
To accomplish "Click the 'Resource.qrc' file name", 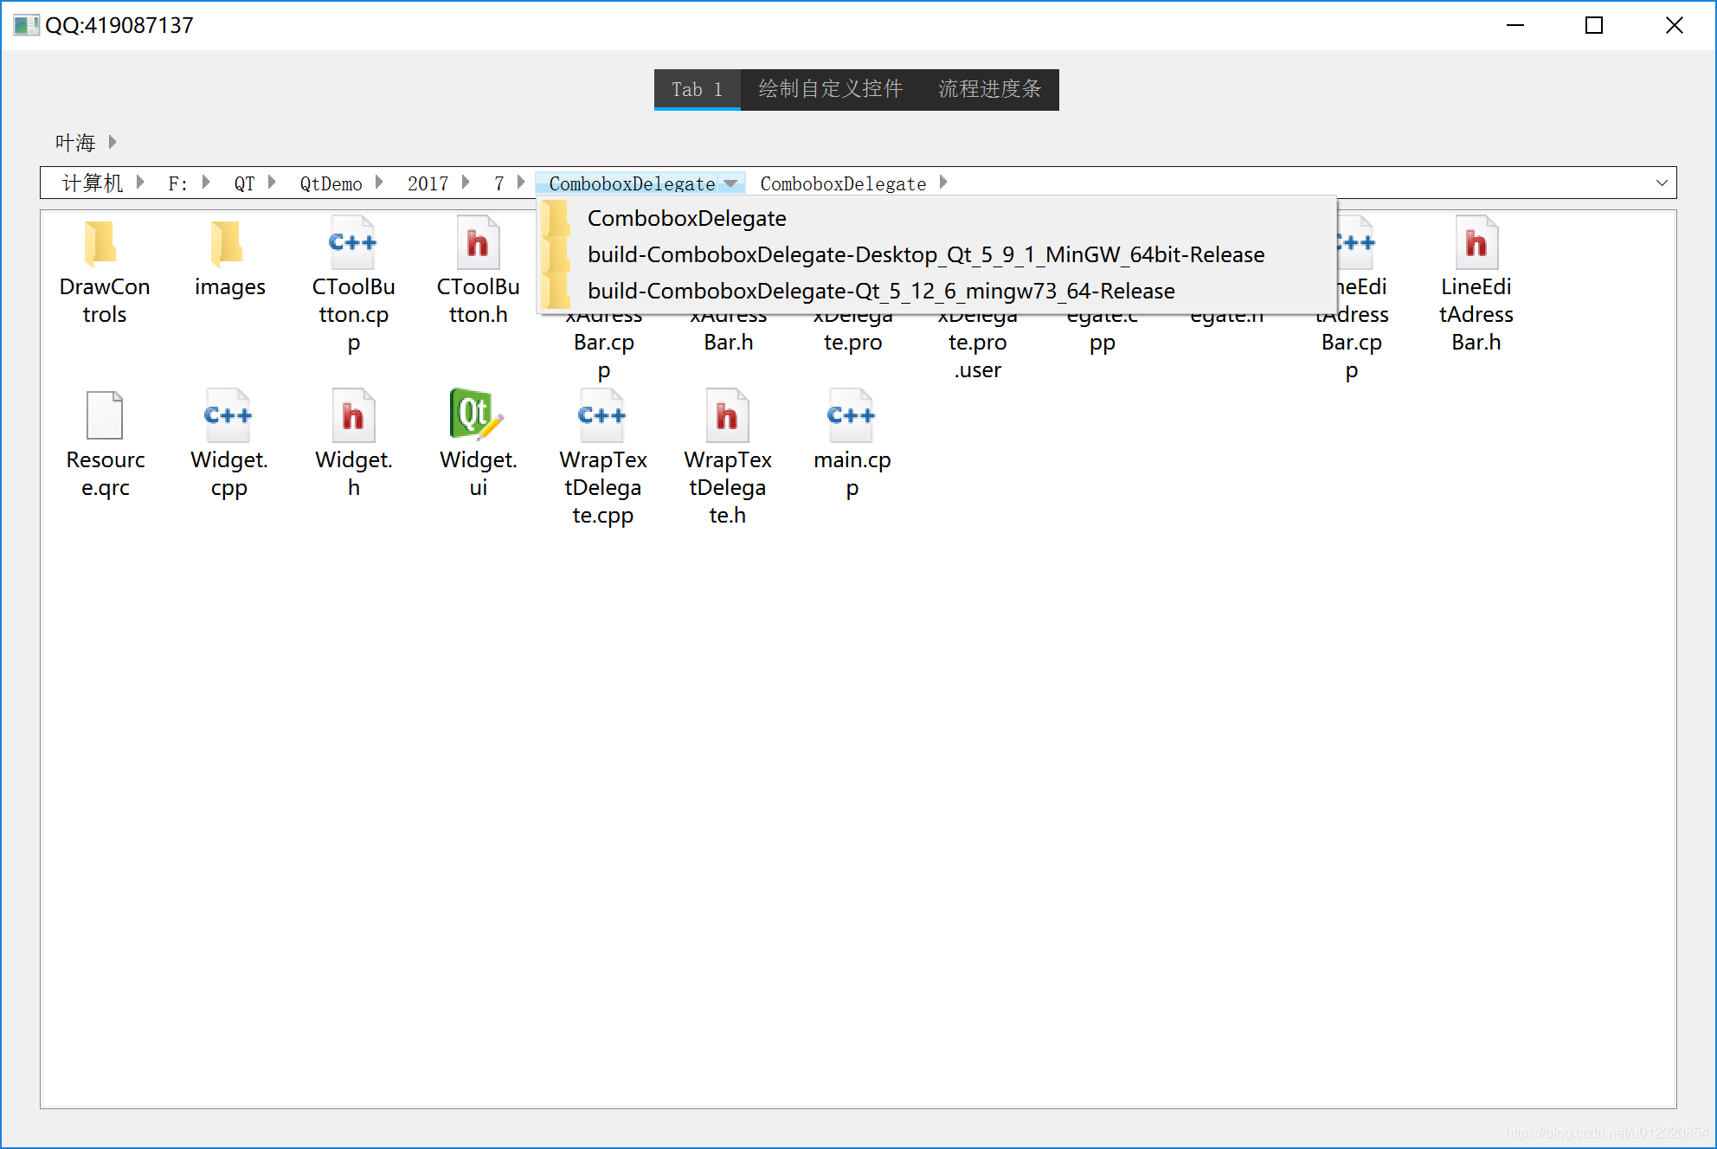I will pos(106,473).
